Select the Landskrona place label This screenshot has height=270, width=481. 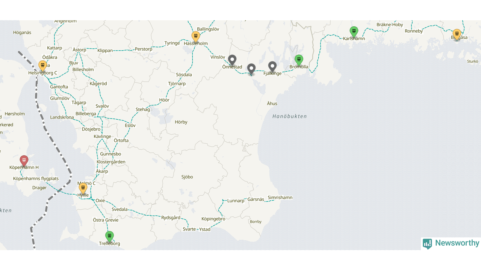62,117
